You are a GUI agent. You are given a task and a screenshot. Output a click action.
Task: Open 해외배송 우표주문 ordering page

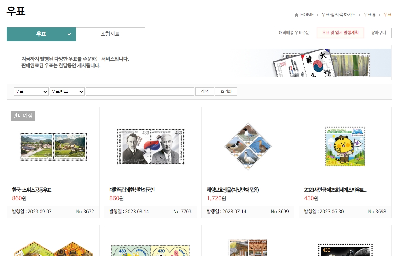pos(294,33)
